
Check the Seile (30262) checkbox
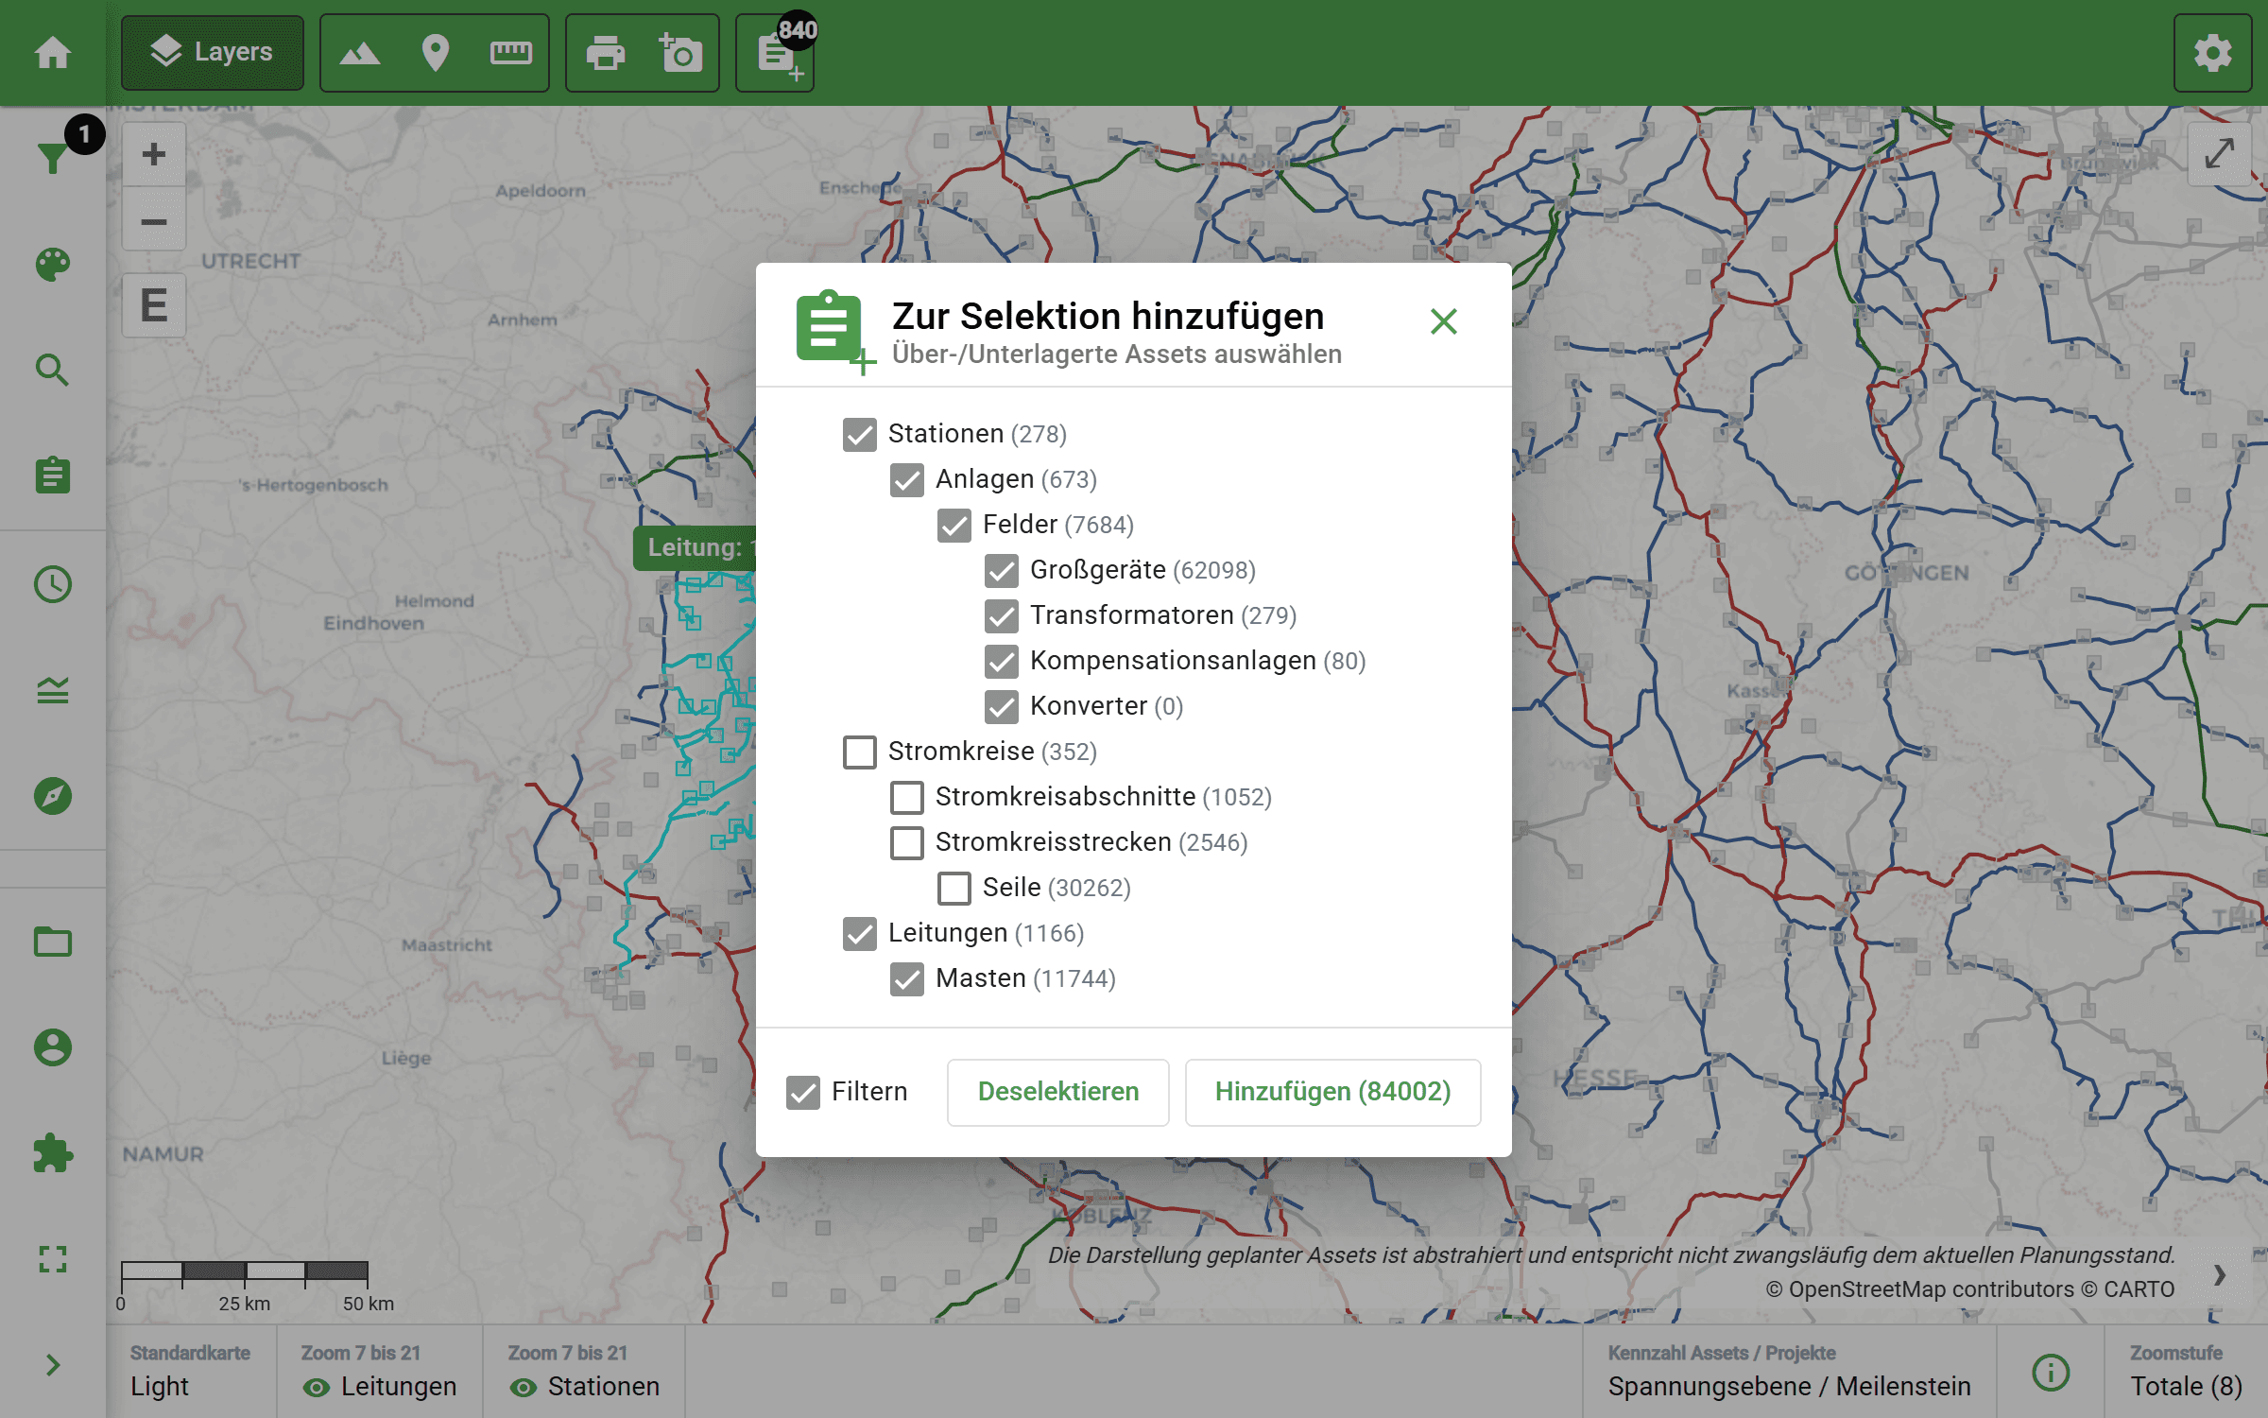pos(954,889)
